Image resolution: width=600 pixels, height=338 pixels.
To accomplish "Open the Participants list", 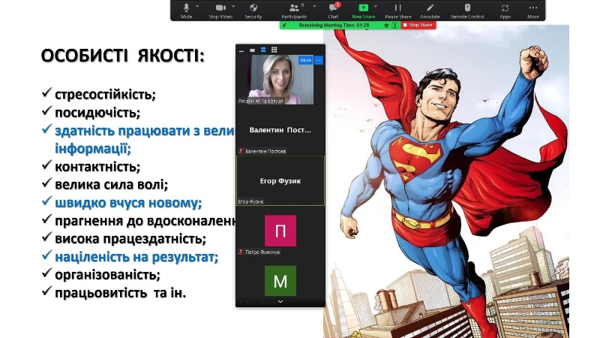I will pyautogui.click(x=294, y=11).
